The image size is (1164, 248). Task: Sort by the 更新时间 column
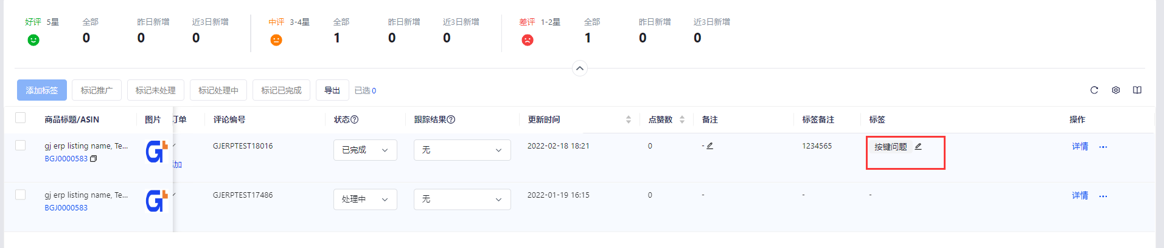629,119
